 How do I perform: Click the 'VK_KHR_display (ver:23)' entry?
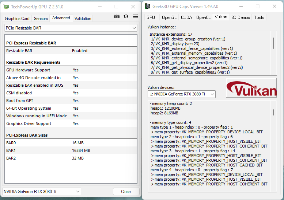pos(175,44)
